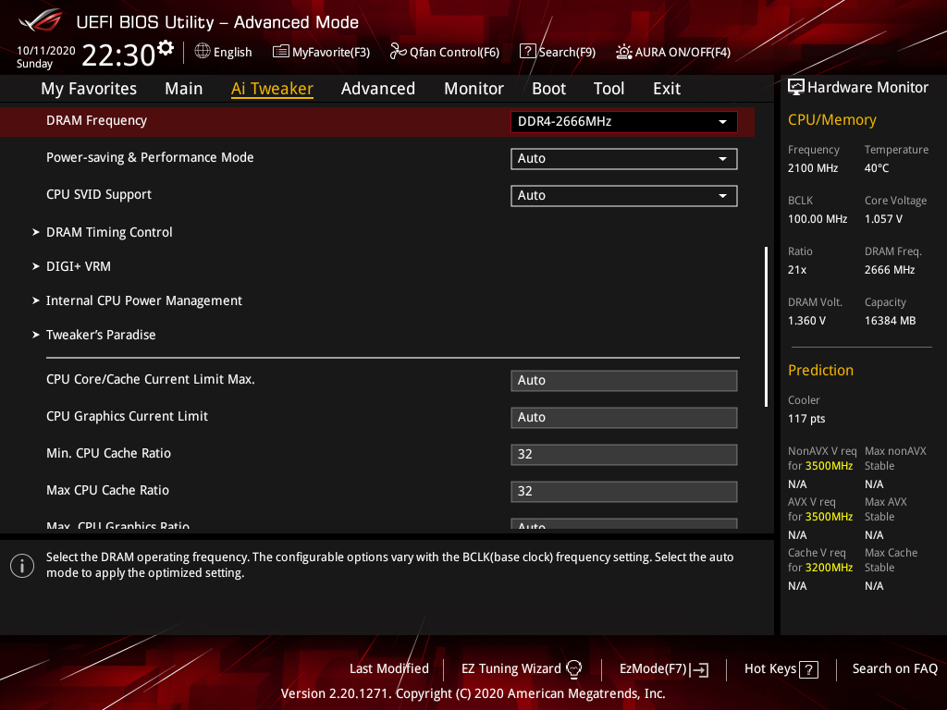Open Search on FAQ link

pos(895,668)
